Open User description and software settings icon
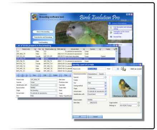 (x=111, y=28)
